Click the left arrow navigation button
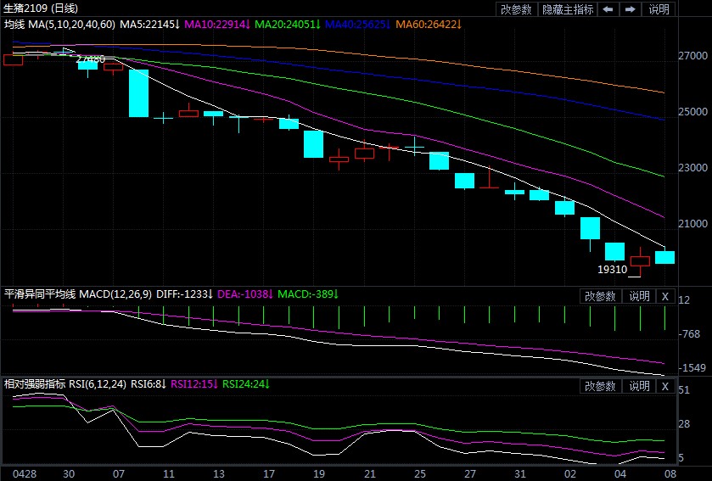This screenshot has width=712, height=481. 608,9
